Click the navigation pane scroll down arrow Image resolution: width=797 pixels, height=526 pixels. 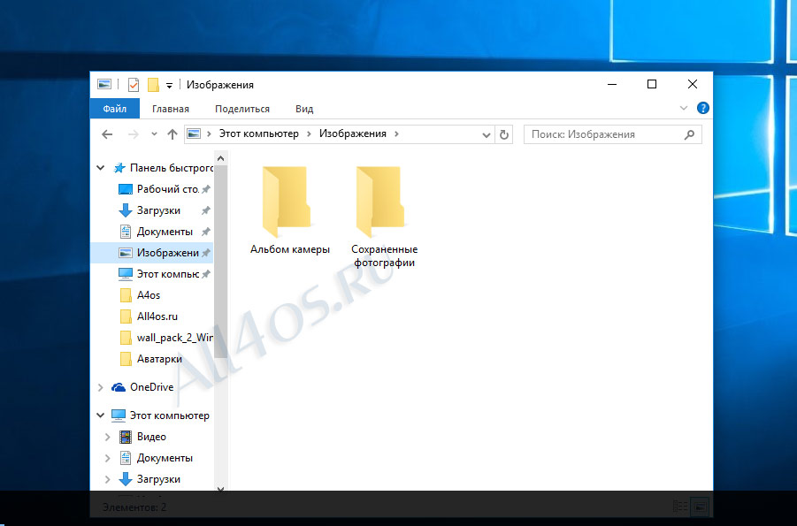point(220,489)
